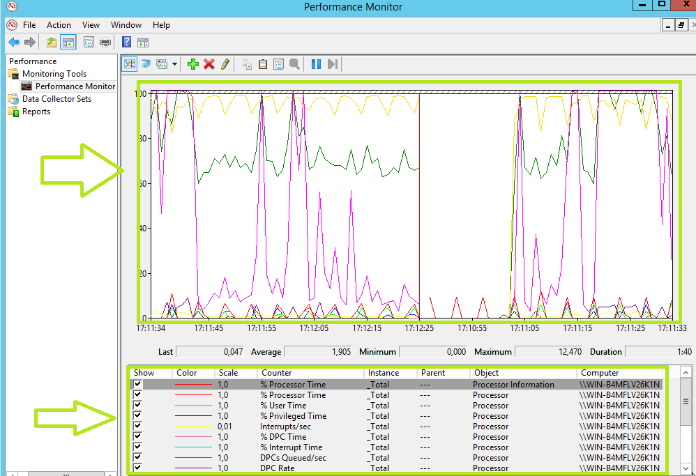Select the View Current Activity icon
The height and width of the screenshot is (476, 696).
(x=129, y=63)
